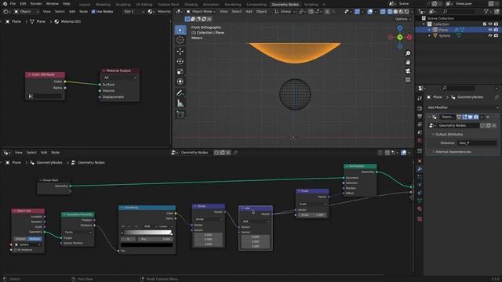Click the Plane breadcrumb in Properties editor
The height and width of the screenshot is (282, 502).
[438, 97]
